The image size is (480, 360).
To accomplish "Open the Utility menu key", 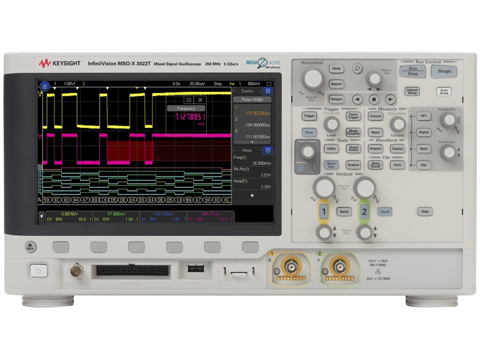I will (331, 149).
